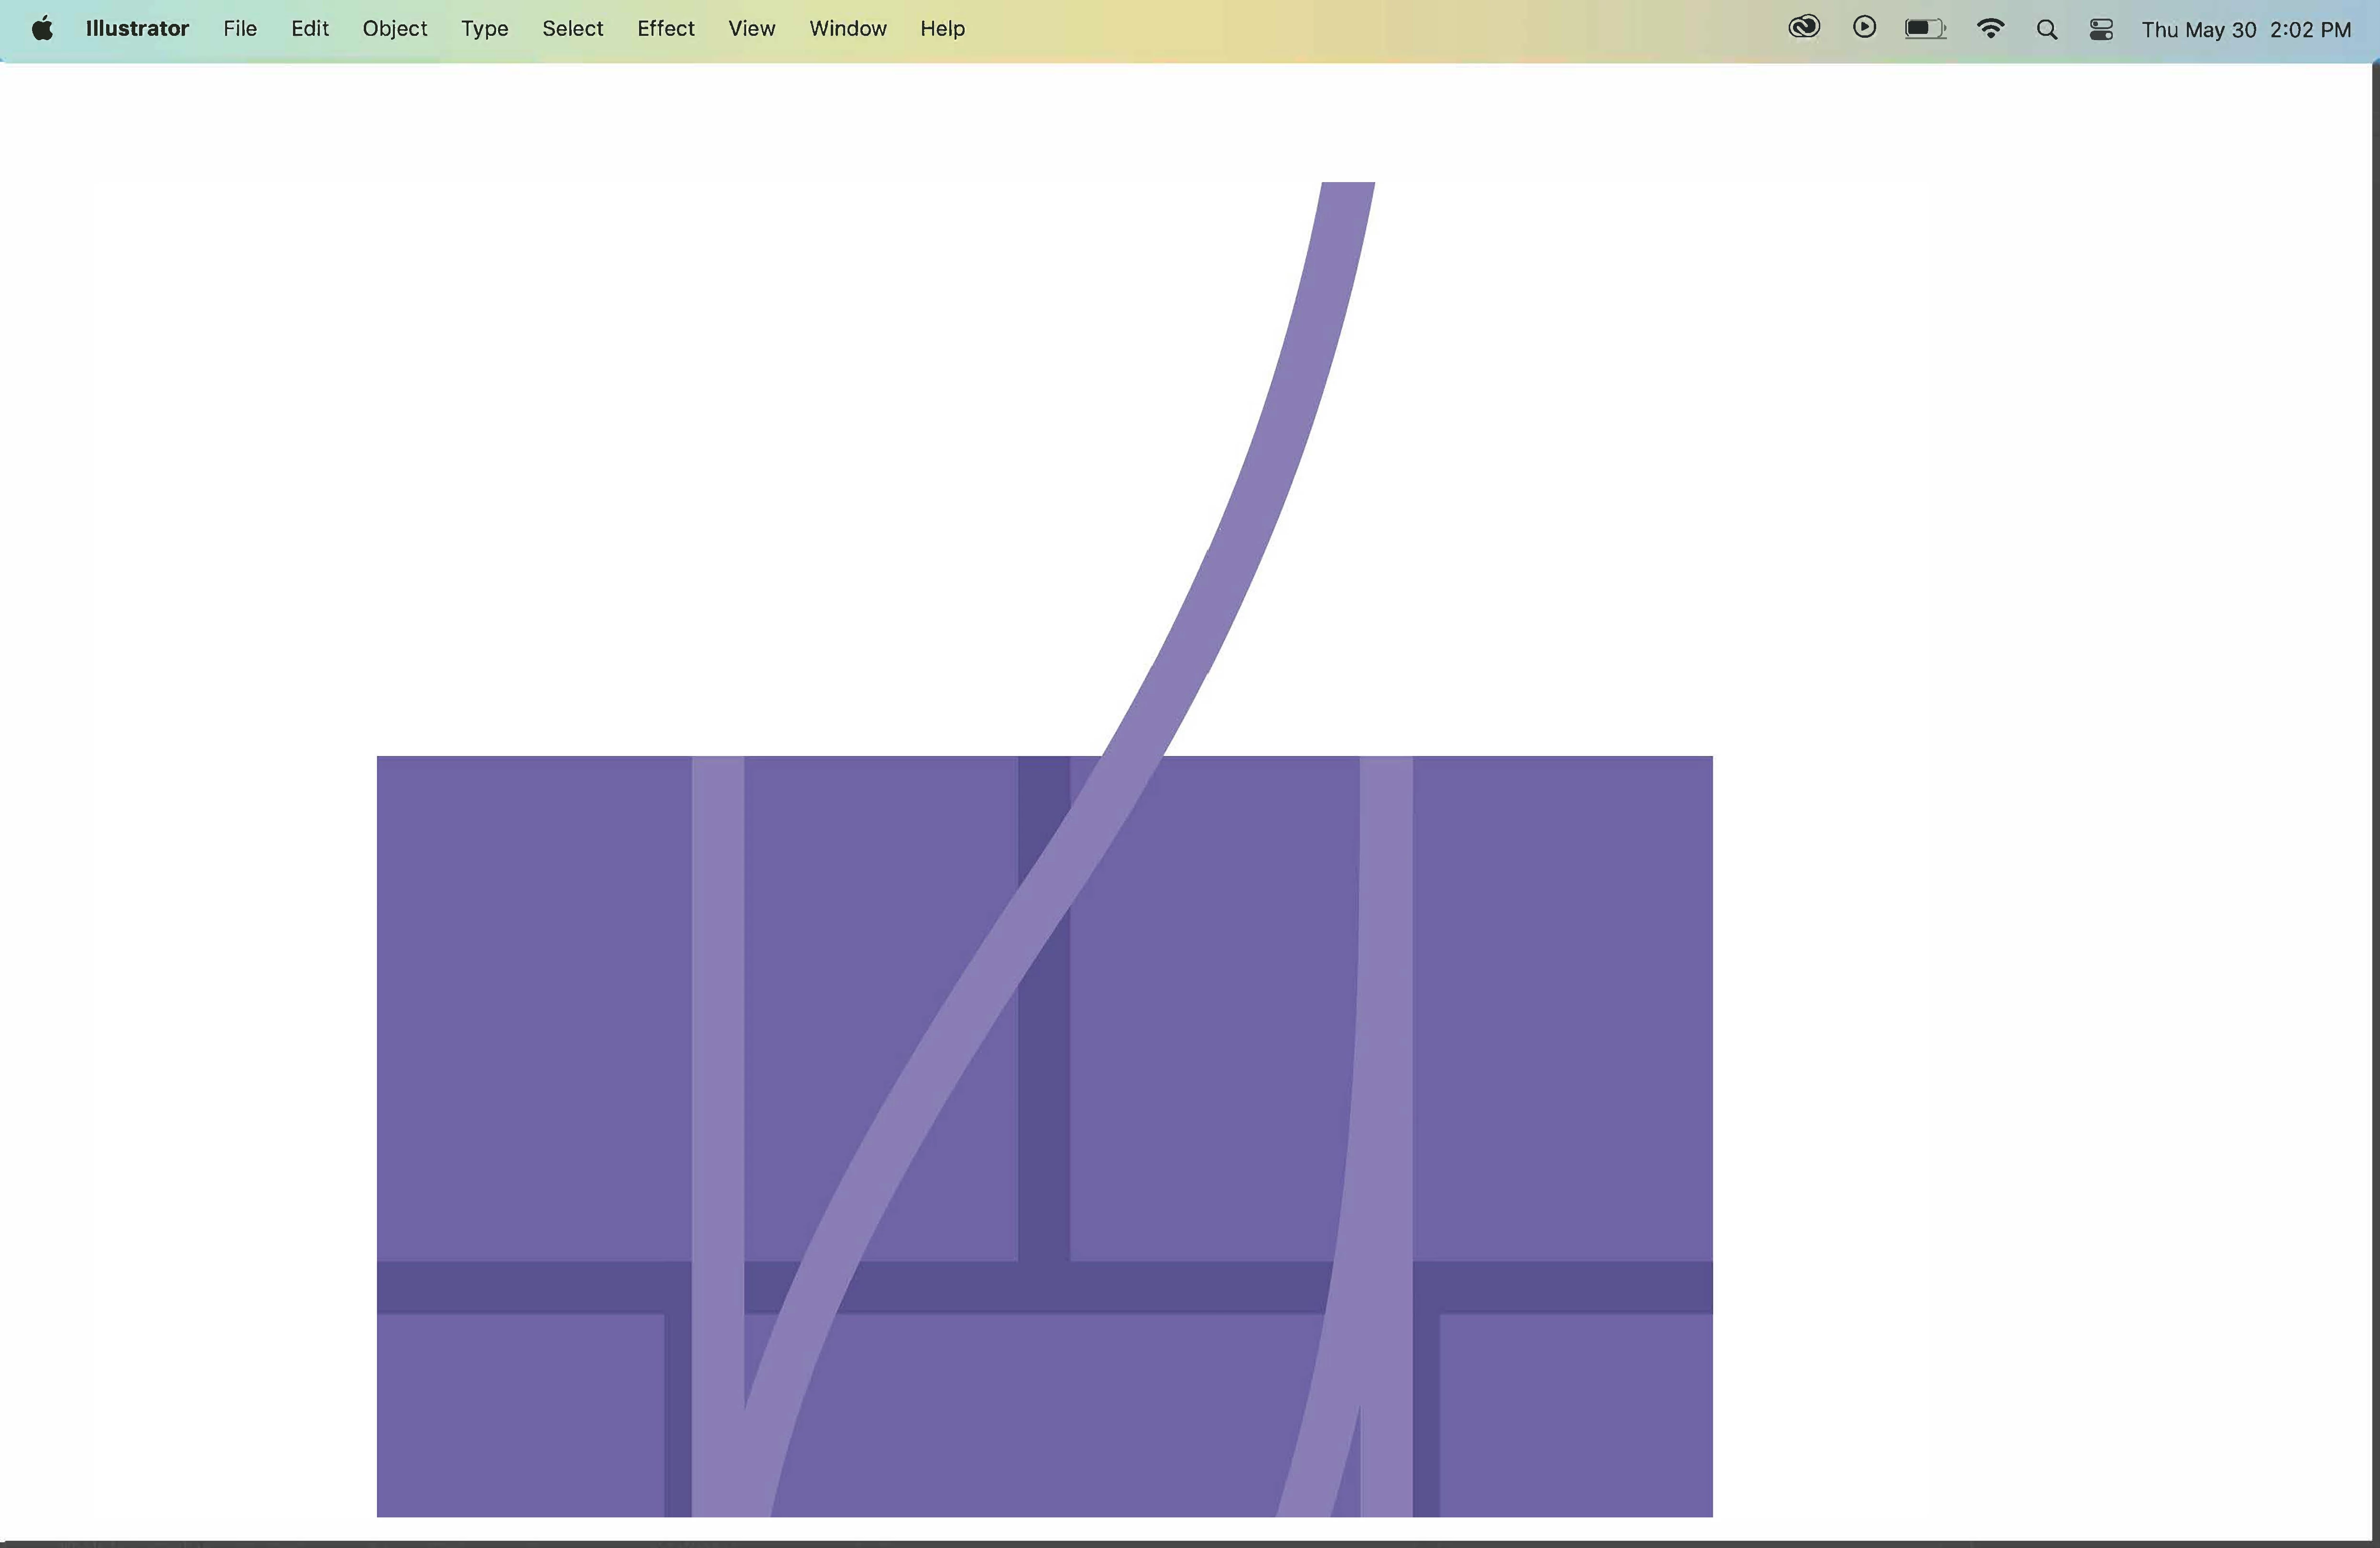Image resolution: width=2380 pixels, height=1548 pixels.
Task: Open the Effect menu
Action: (x=665, y=29)
